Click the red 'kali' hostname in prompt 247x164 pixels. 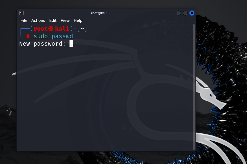tap(62, 29)
